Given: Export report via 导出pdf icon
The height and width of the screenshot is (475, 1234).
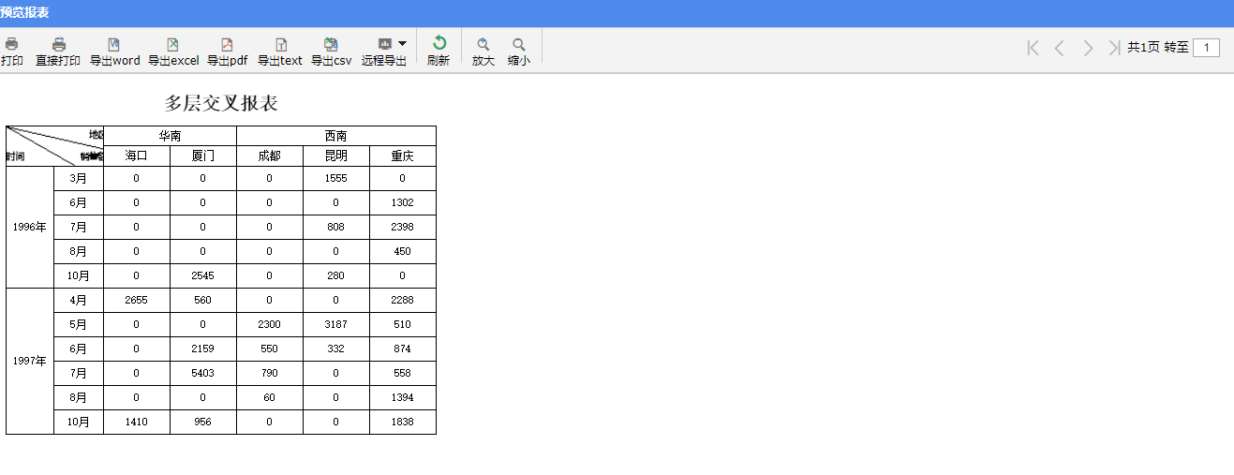Looking at the screenshot, I should click(x=227, y=44).
